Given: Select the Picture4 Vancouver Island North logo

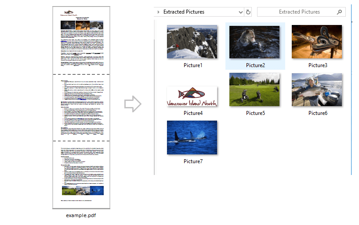Looking at the screenshot, I should [192, 96].
